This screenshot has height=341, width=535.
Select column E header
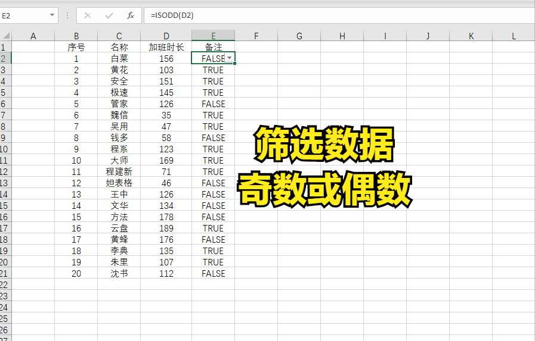(x=214, y=36)
